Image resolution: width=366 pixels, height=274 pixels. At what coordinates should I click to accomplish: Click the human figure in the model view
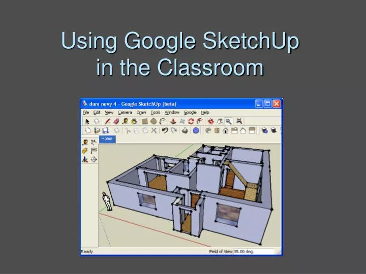click(x=107, y=201)
